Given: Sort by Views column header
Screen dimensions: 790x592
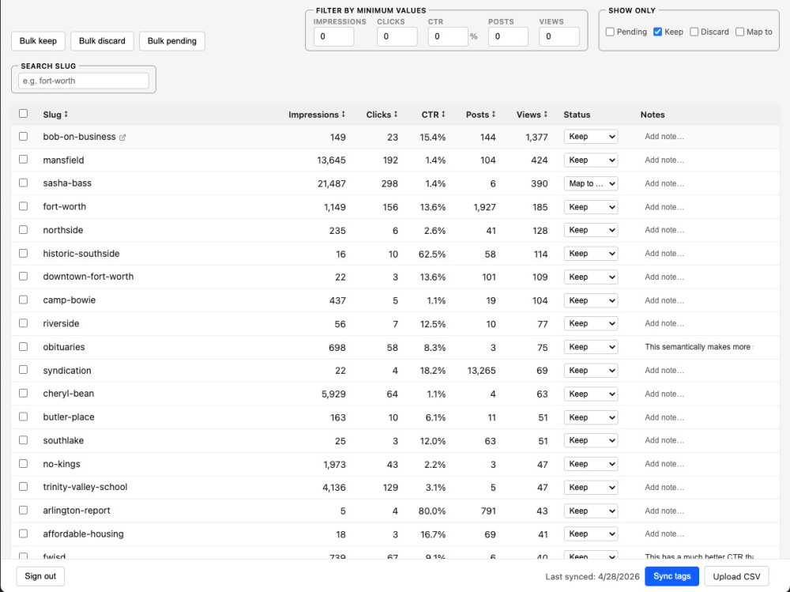Looking at the screenshot, I should pos(532,115).
